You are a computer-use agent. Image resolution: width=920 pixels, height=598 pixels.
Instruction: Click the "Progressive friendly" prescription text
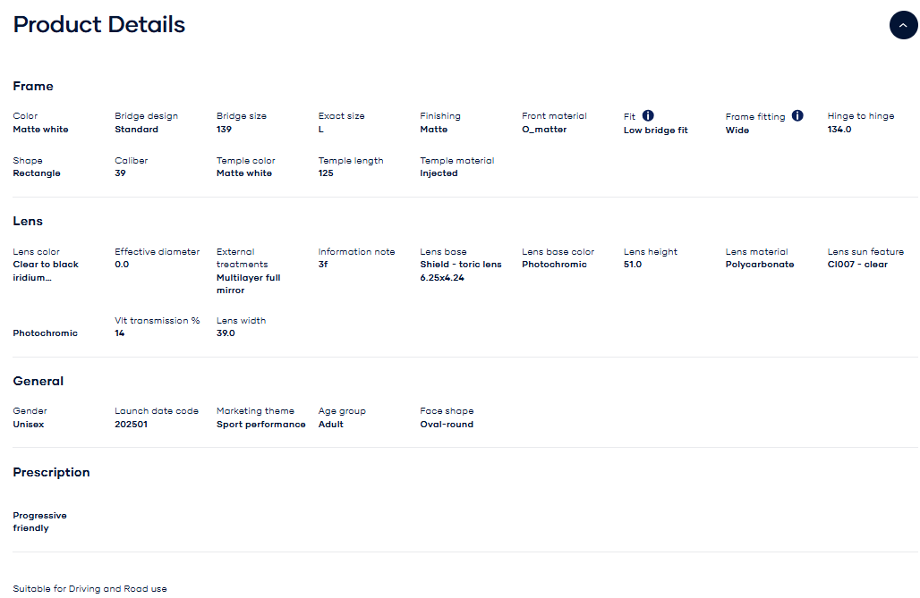coord(39,522)
